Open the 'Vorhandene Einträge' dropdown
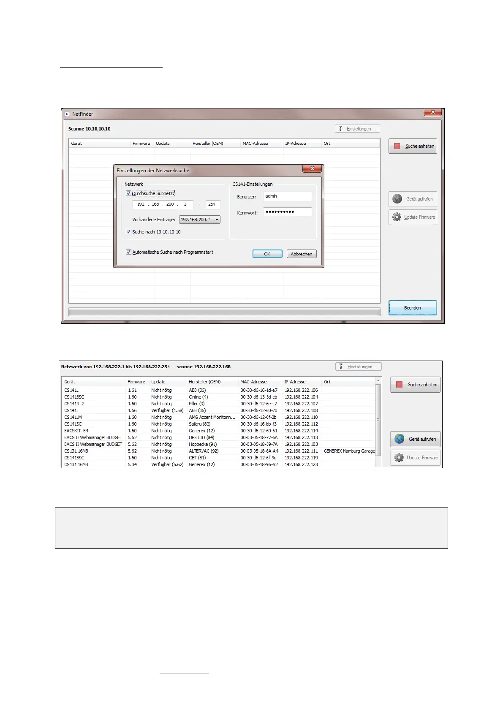This screenshot has width=503, height=711. tap(200, 220)
